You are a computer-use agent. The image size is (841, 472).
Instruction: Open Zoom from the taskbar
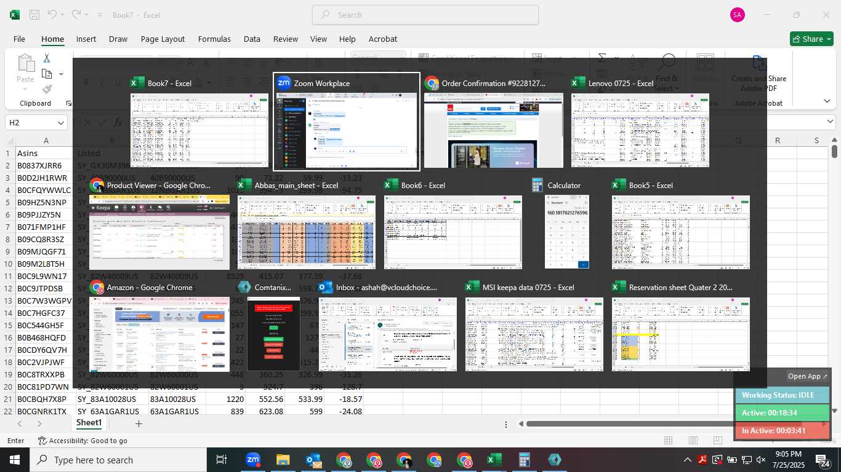coord(253,460)
